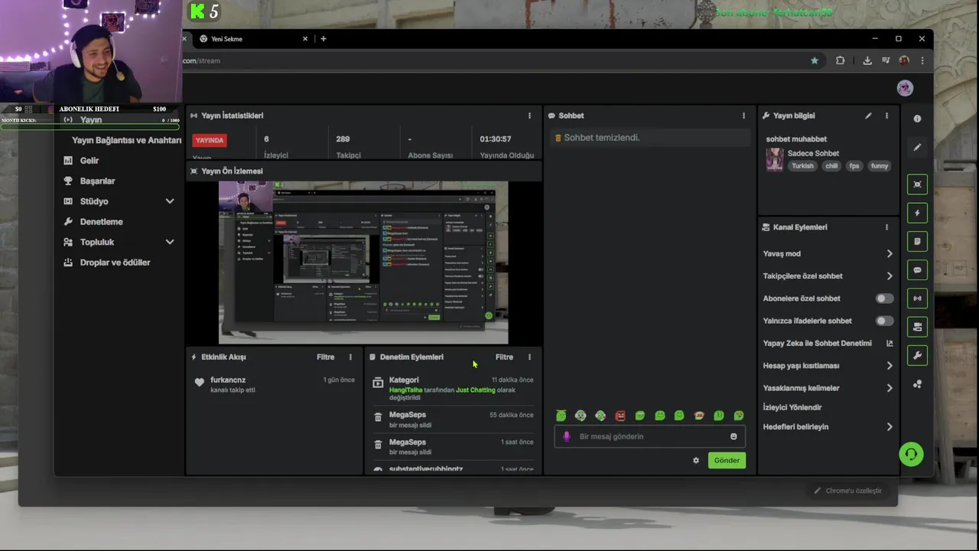
Task: Open Chrome downloads icon
Action: pyautogui.click(x=867, y=60)
